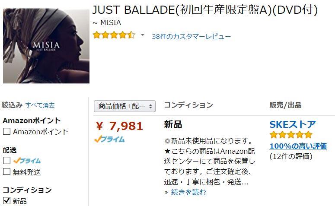The height and width of the screenshot is (206, 335).
Task: Open the 商品価格+配… sort dropdown
Action: (x=125, y=106)
